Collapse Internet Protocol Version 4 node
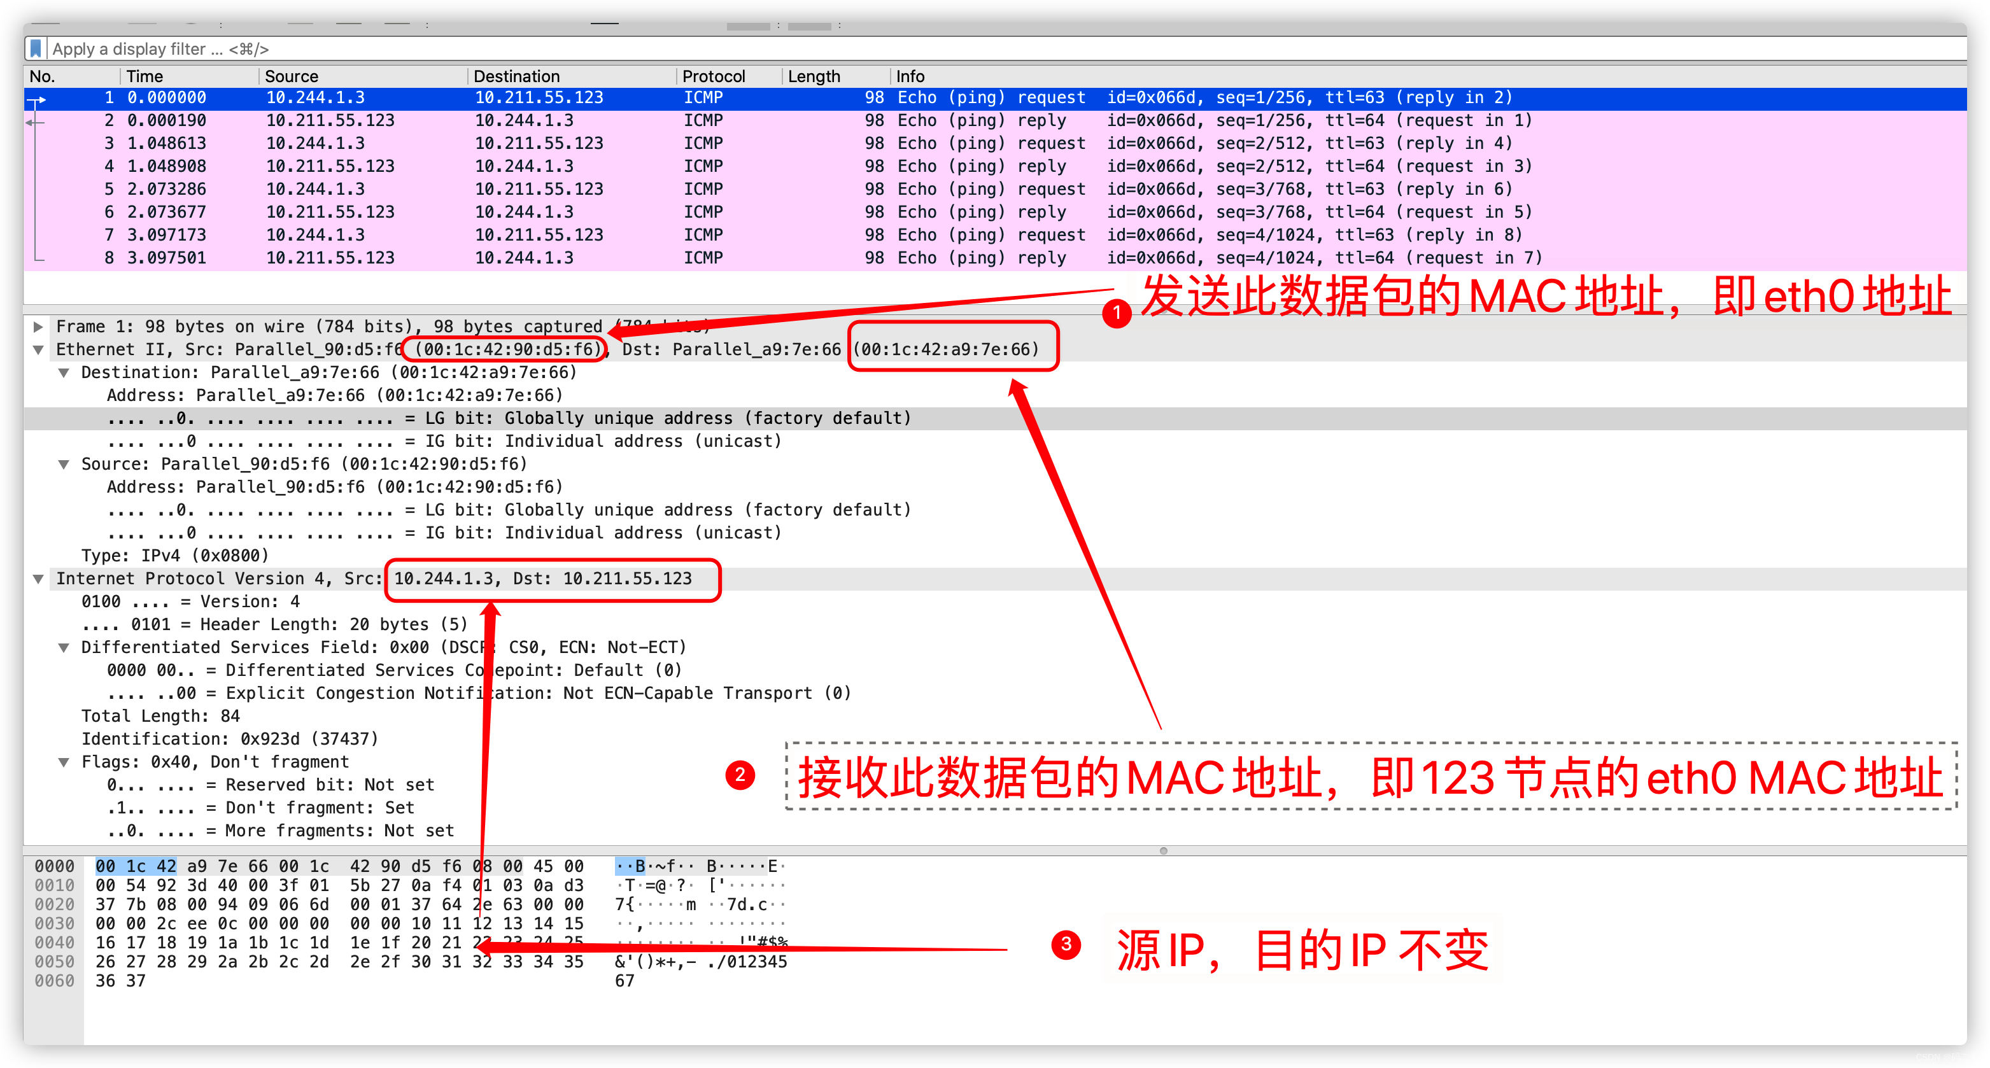The height and width of the screenshot is (1068, 1990). pyautogui.click(x=38, y=579)
